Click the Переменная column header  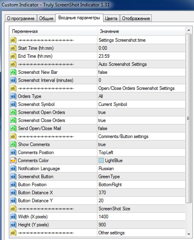tap(53, 31)
